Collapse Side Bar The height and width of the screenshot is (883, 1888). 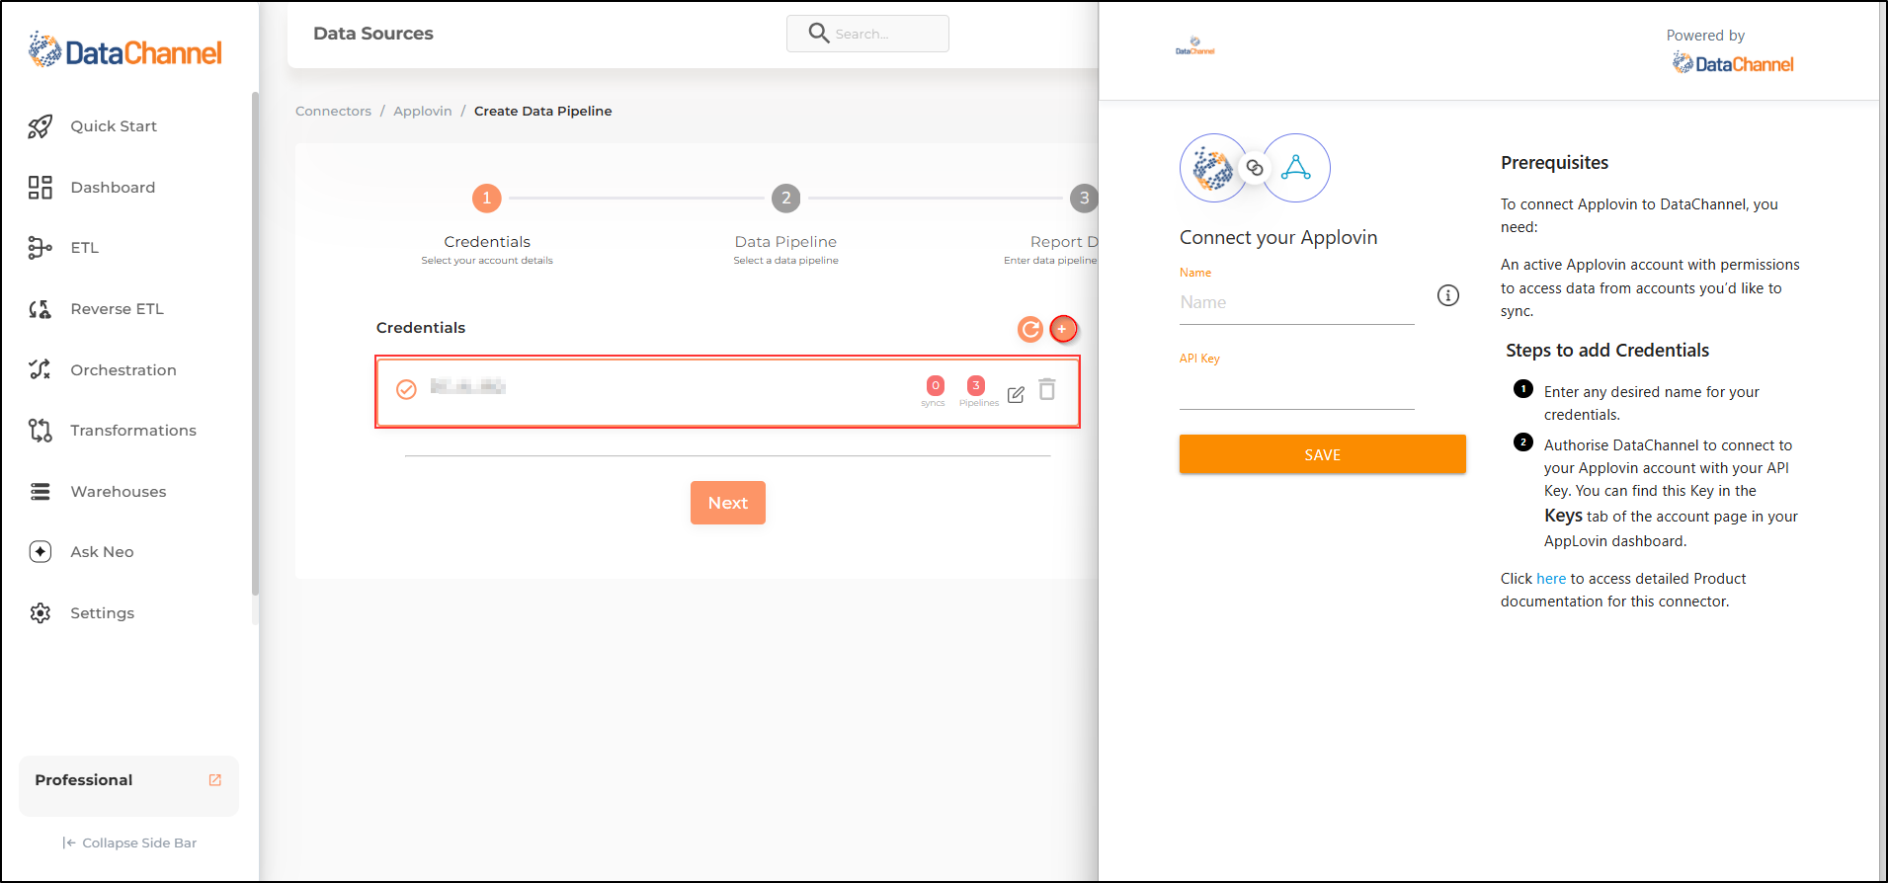click(129, 843)
